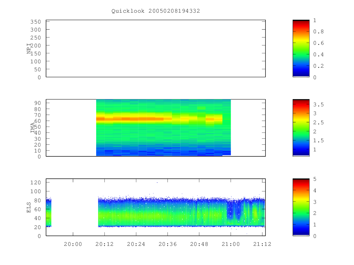This screenshot has height=265, width=354.
Task: Click the 90 tick on IMA axis
Action: pyautogui.click(x=37, y=103)
